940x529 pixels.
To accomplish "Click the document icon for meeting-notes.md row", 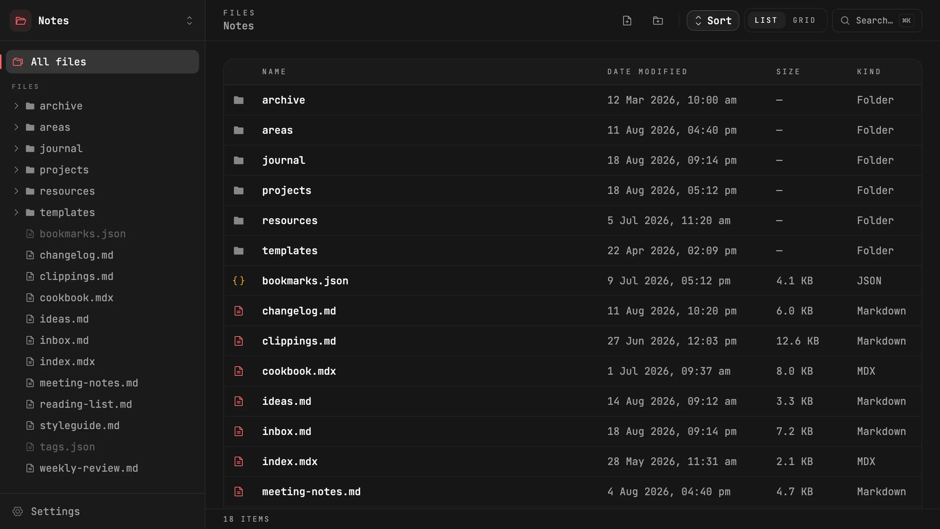I will pos(239,492).
